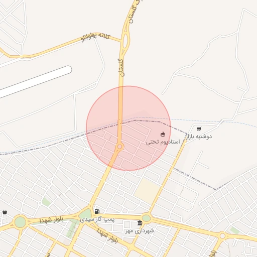257x257 pixels.
Task: Open the استادیوم تختی place label
Action: coord(163,142)
